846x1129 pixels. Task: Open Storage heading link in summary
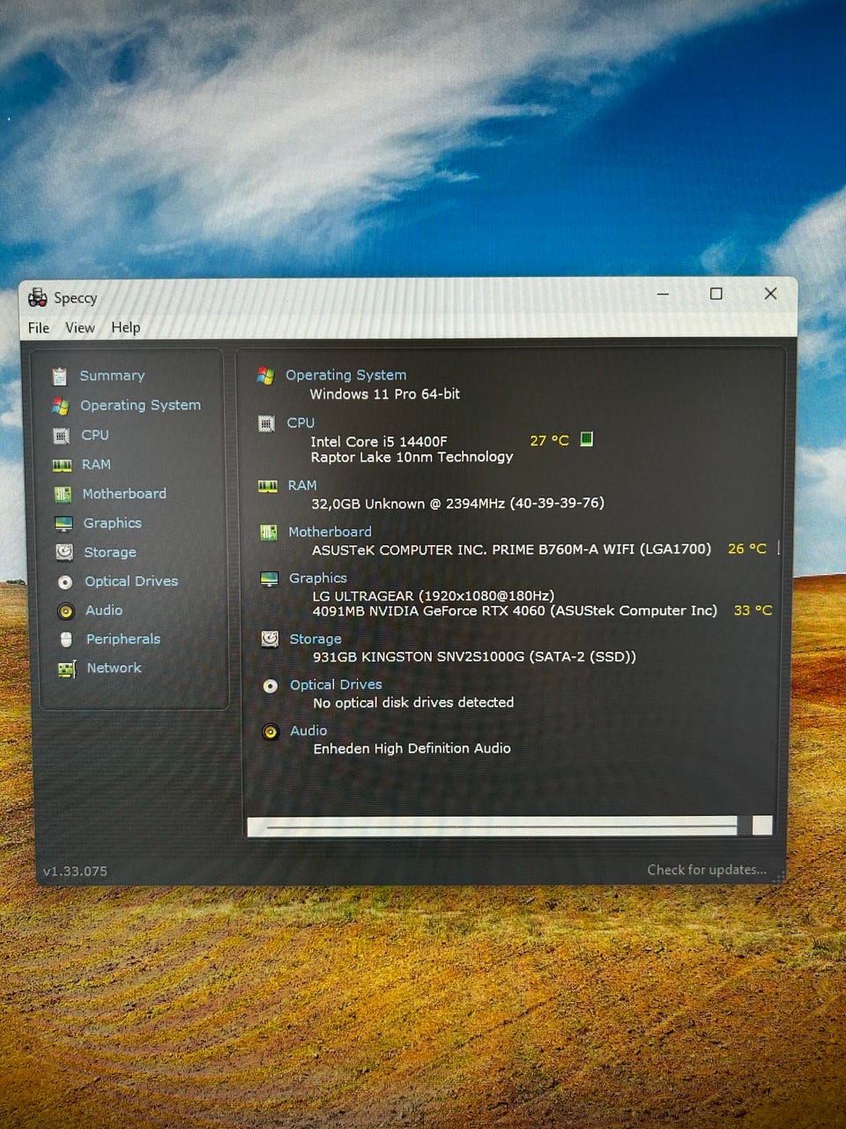tap(315, 639)
